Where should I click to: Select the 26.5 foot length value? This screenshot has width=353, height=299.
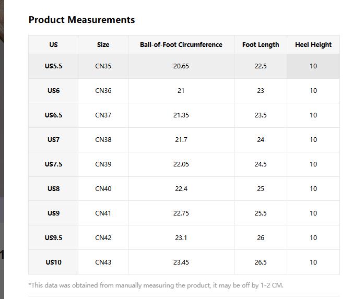261,262
